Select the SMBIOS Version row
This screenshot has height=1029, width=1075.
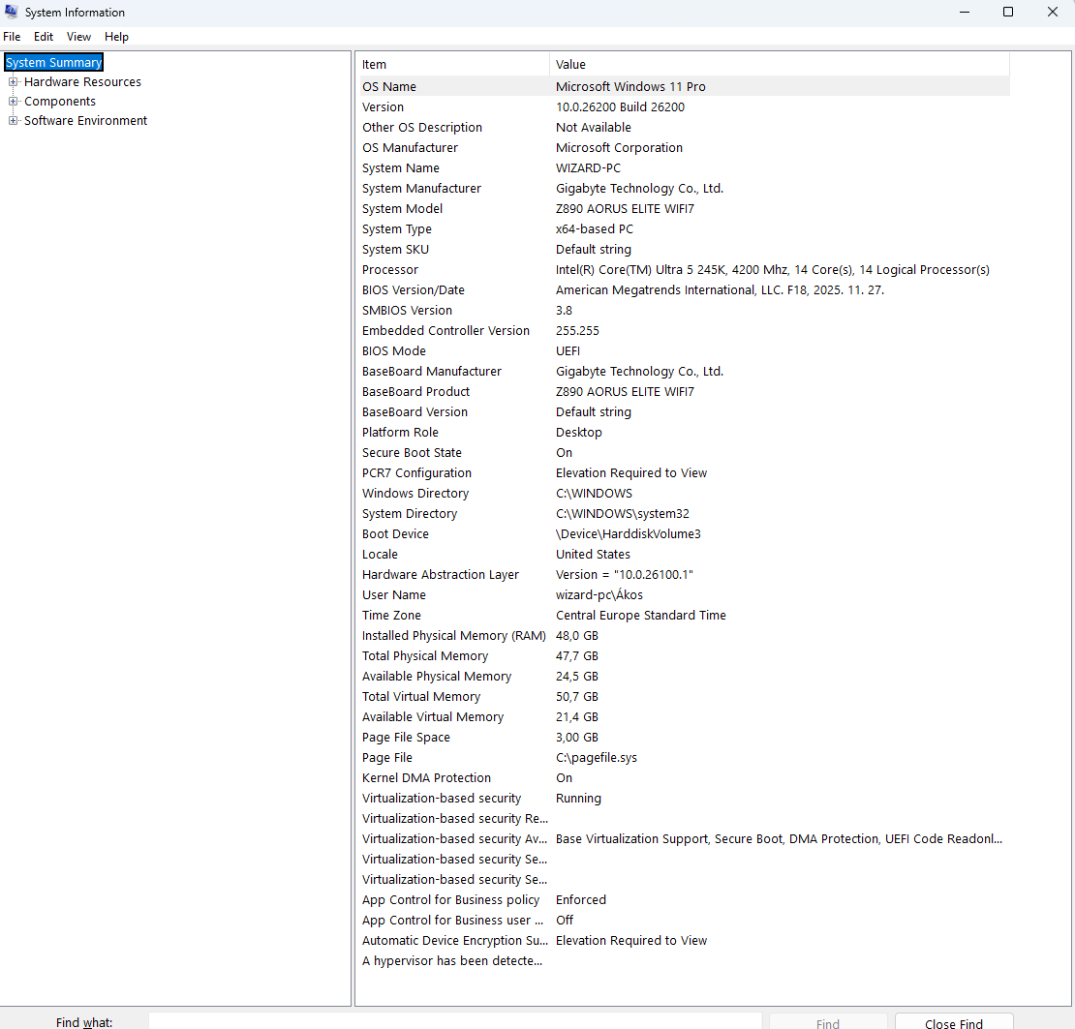click(684, 311)
